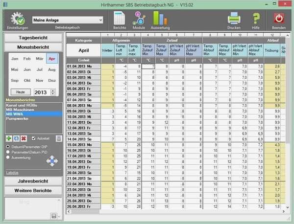
Task: Click the Trübung column header
Action: point(271,50)
